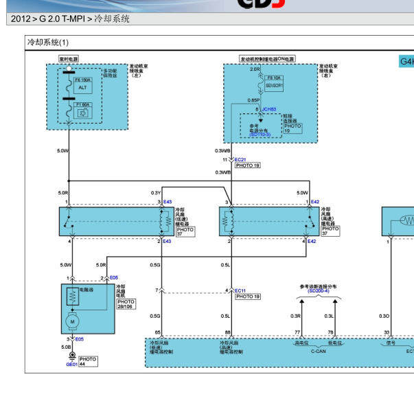Viewport: 414px width, 416px height.
Task: Open the E43 connector link at pin 3
Action: tap(168, 202)
